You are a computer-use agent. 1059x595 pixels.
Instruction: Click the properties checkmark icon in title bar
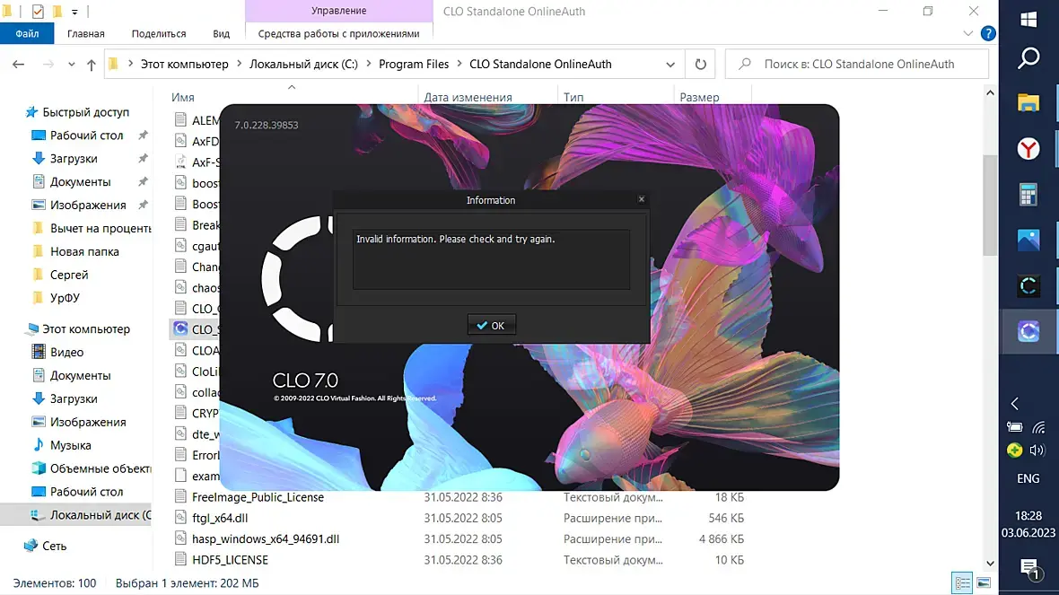(38, 12)
